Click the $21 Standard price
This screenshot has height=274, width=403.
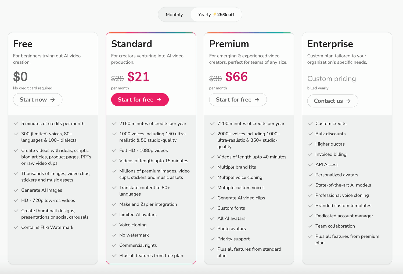point(138,77)
